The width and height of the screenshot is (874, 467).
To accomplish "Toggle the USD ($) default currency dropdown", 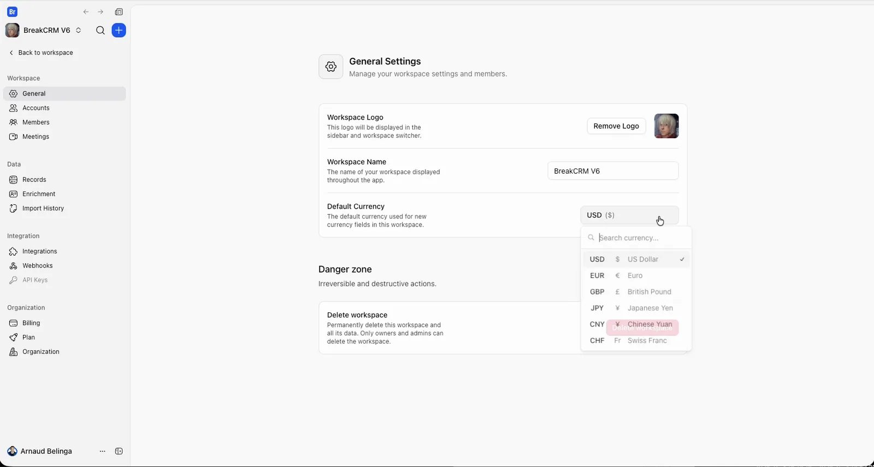I will (x=629, y=215).
